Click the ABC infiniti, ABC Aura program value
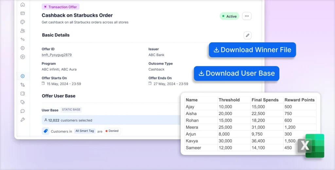335x170 pixels. [x=59, y=69]
